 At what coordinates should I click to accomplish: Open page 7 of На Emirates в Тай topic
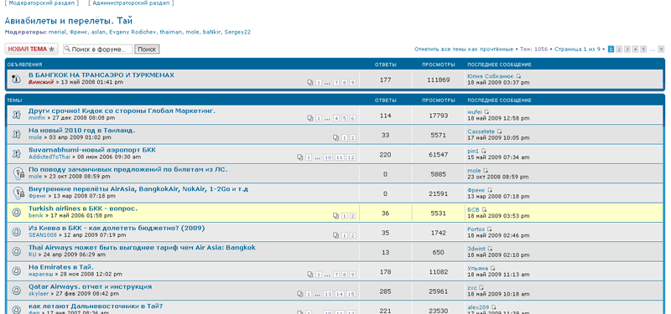336,275
